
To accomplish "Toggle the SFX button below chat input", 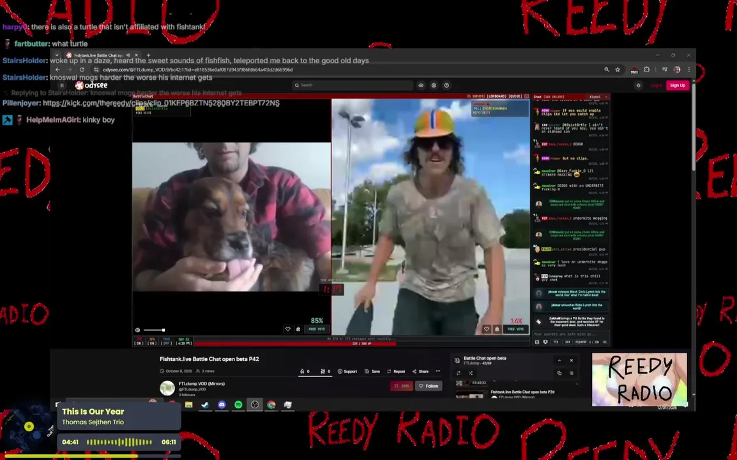I will point(567,342).
